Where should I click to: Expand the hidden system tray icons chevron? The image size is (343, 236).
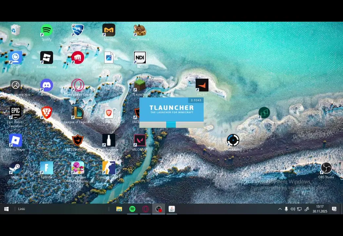[280, 209]
